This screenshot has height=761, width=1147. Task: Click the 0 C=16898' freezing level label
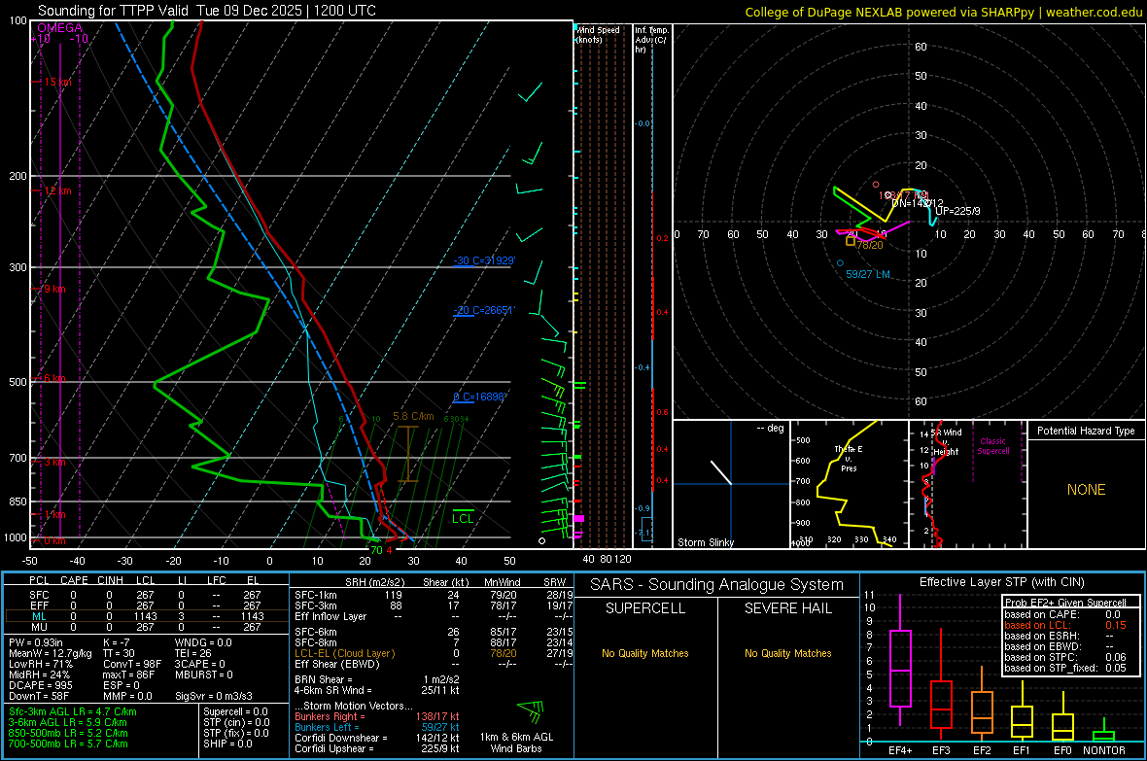click(x=479, y=398)
